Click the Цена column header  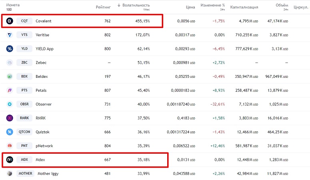click(x=190, y=7)
